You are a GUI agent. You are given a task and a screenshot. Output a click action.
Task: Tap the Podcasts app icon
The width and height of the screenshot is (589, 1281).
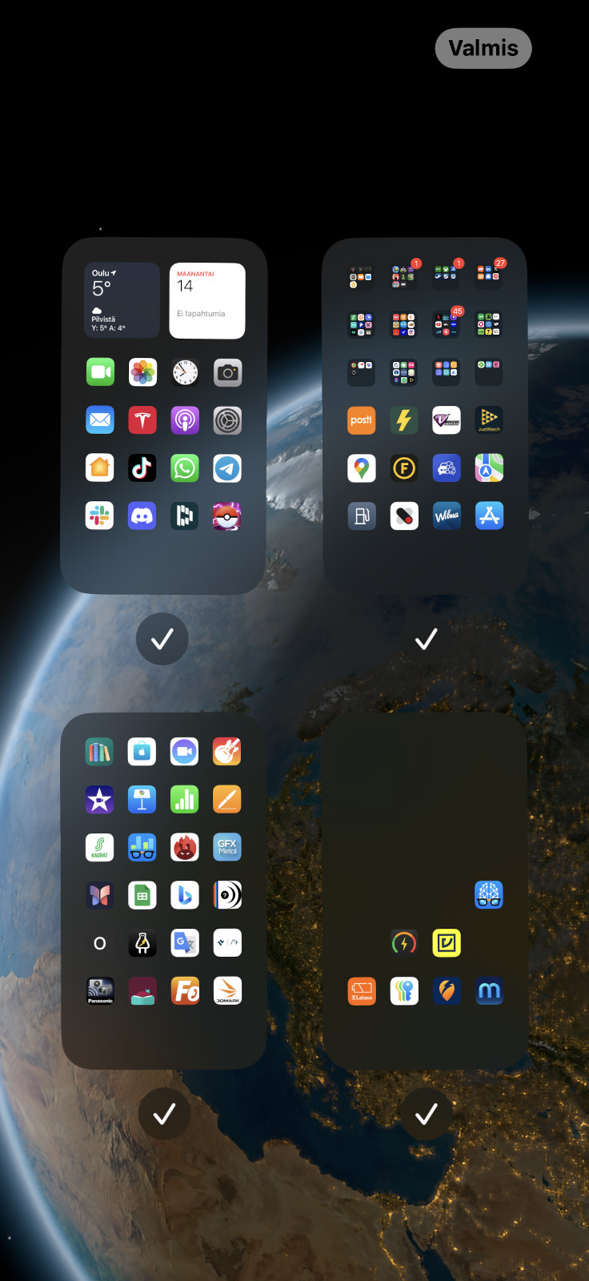point(185,420)
